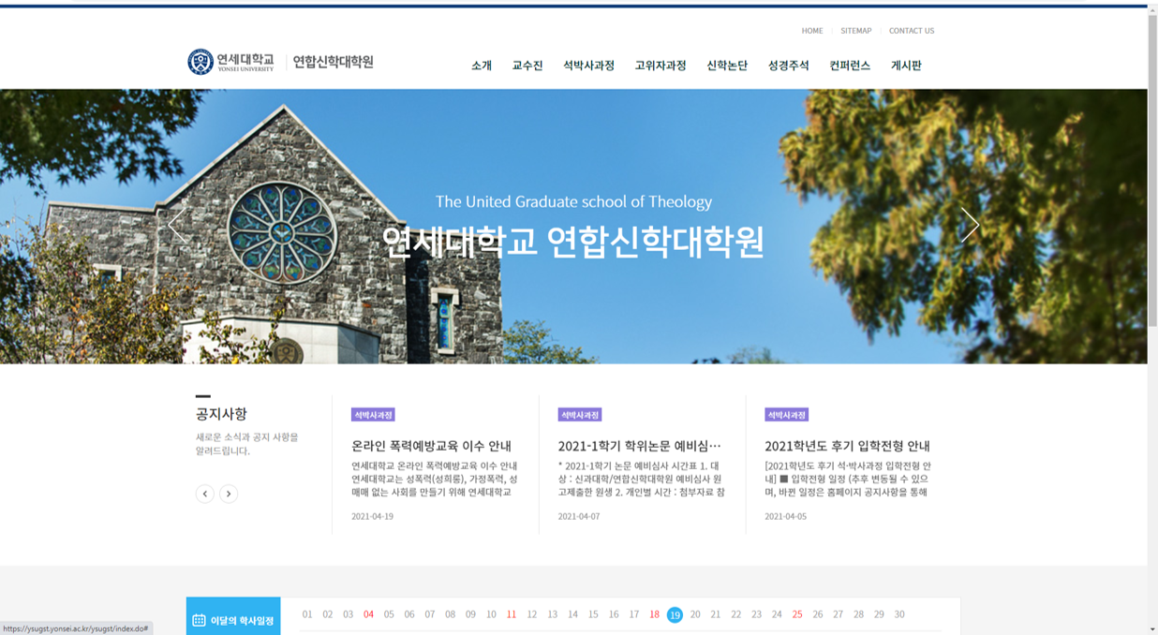Viewport: 1158px width, 635px height.
Task: Click 석박사과정 tag above 학위논문 예비심사 notice
Action: pyautogui.click(x=579, y=415)
